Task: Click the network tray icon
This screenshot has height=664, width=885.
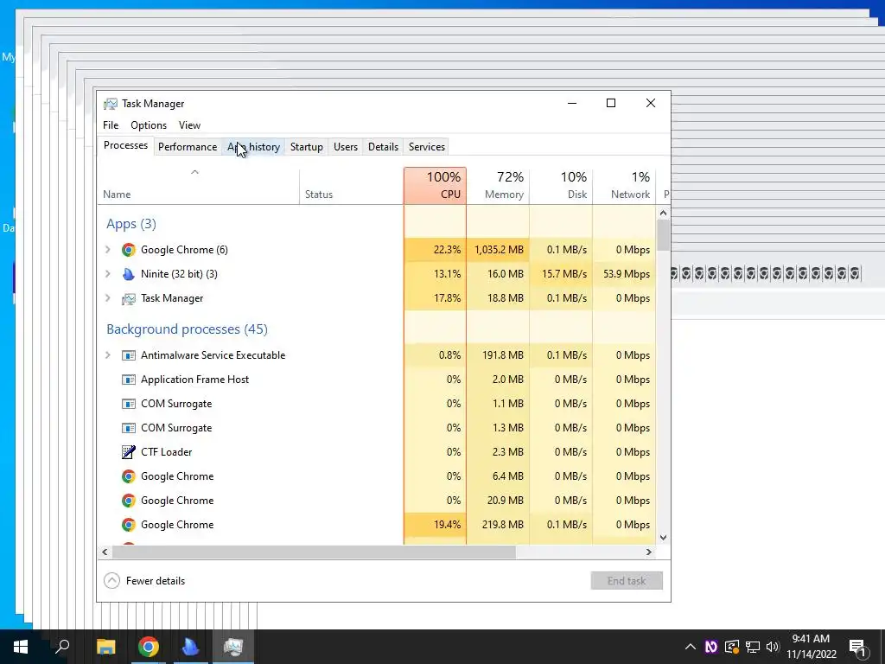Action: coord(753,647)
